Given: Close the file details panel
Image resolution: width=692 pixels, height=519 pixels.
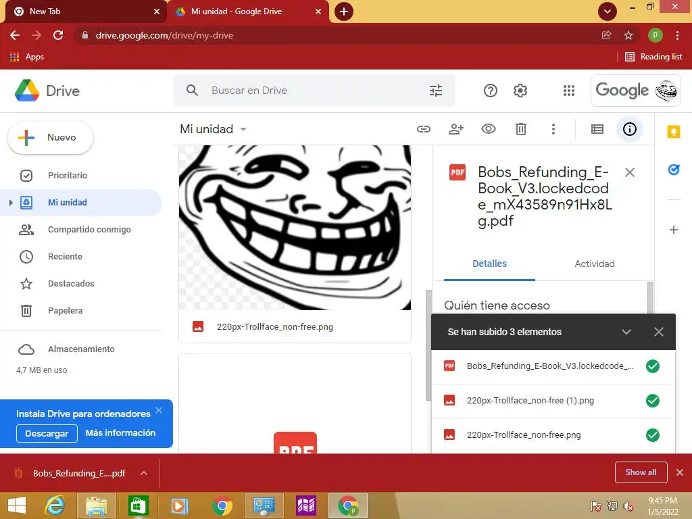Looking at the screenshot, I should tap(630, 172).
